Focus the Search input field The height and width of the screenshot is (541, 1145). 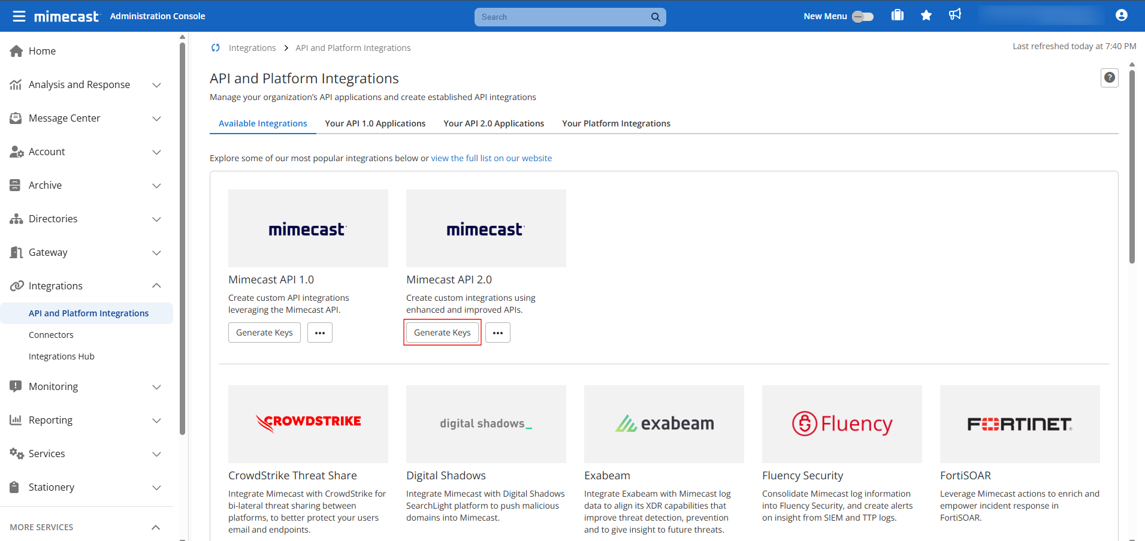[x=563, y=17]
